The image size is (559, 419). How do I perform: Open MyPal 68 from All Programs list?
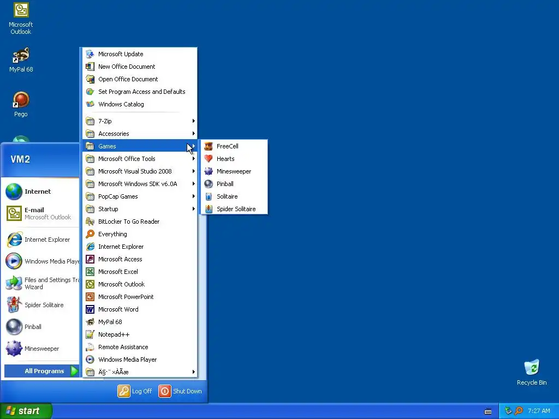140,322
